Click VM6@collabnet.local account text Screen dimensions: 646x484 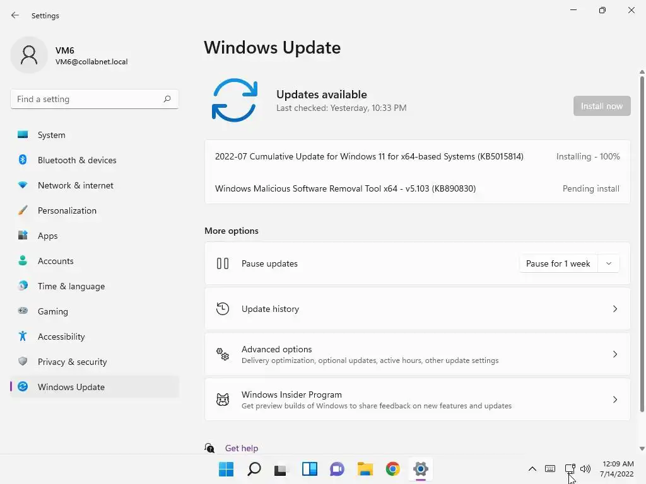pyautogui.click(x=91, y=62)
